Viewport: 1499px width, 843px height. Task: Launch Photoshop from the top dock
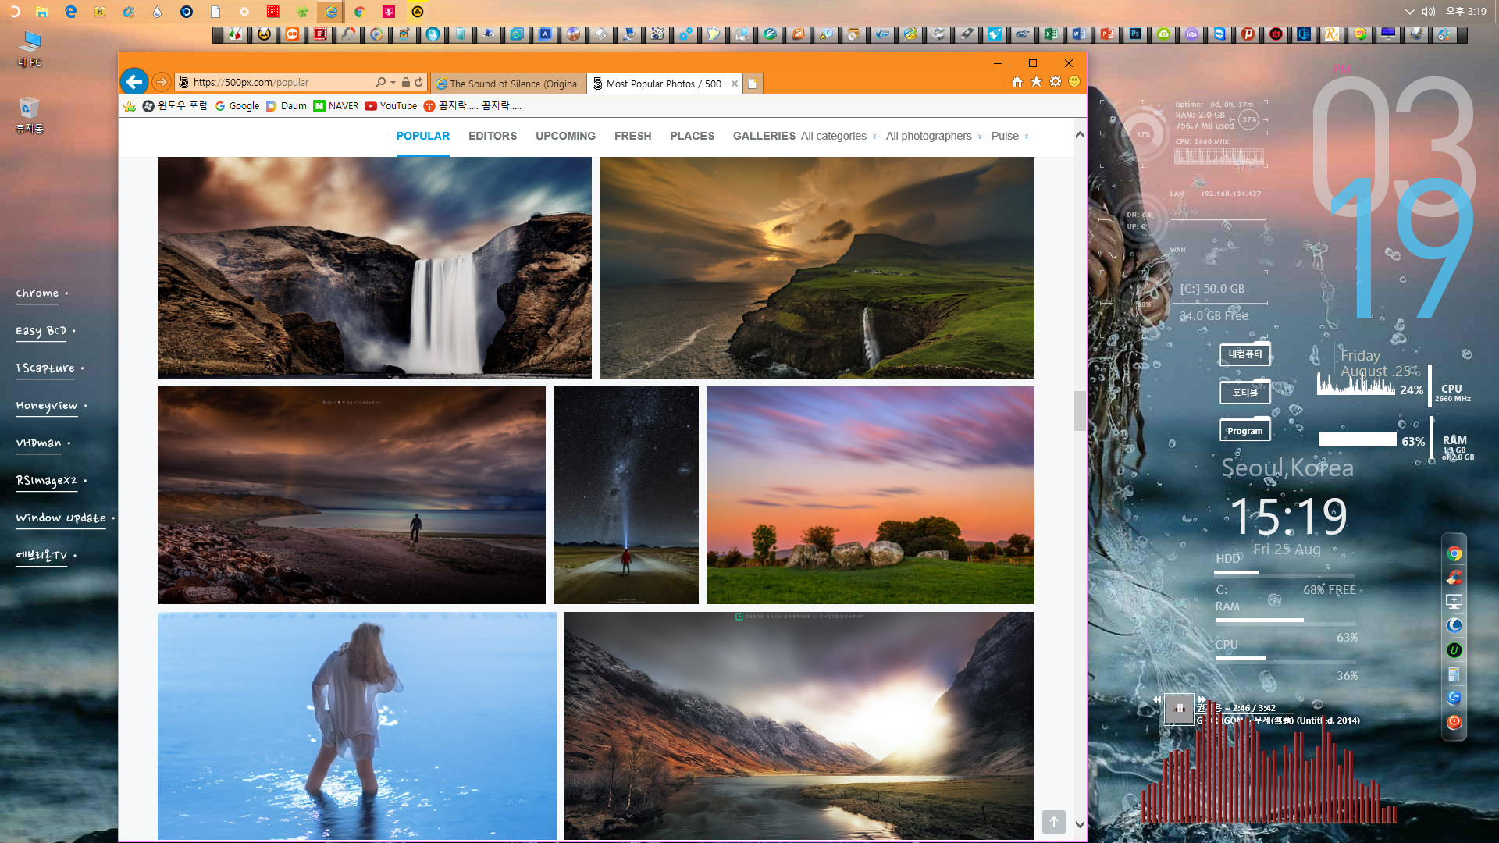pos(1135,34)
